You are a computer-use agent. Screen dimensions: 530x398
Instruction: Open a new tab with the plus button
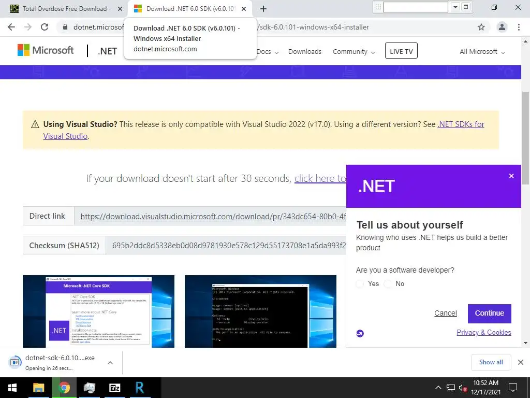263,9
